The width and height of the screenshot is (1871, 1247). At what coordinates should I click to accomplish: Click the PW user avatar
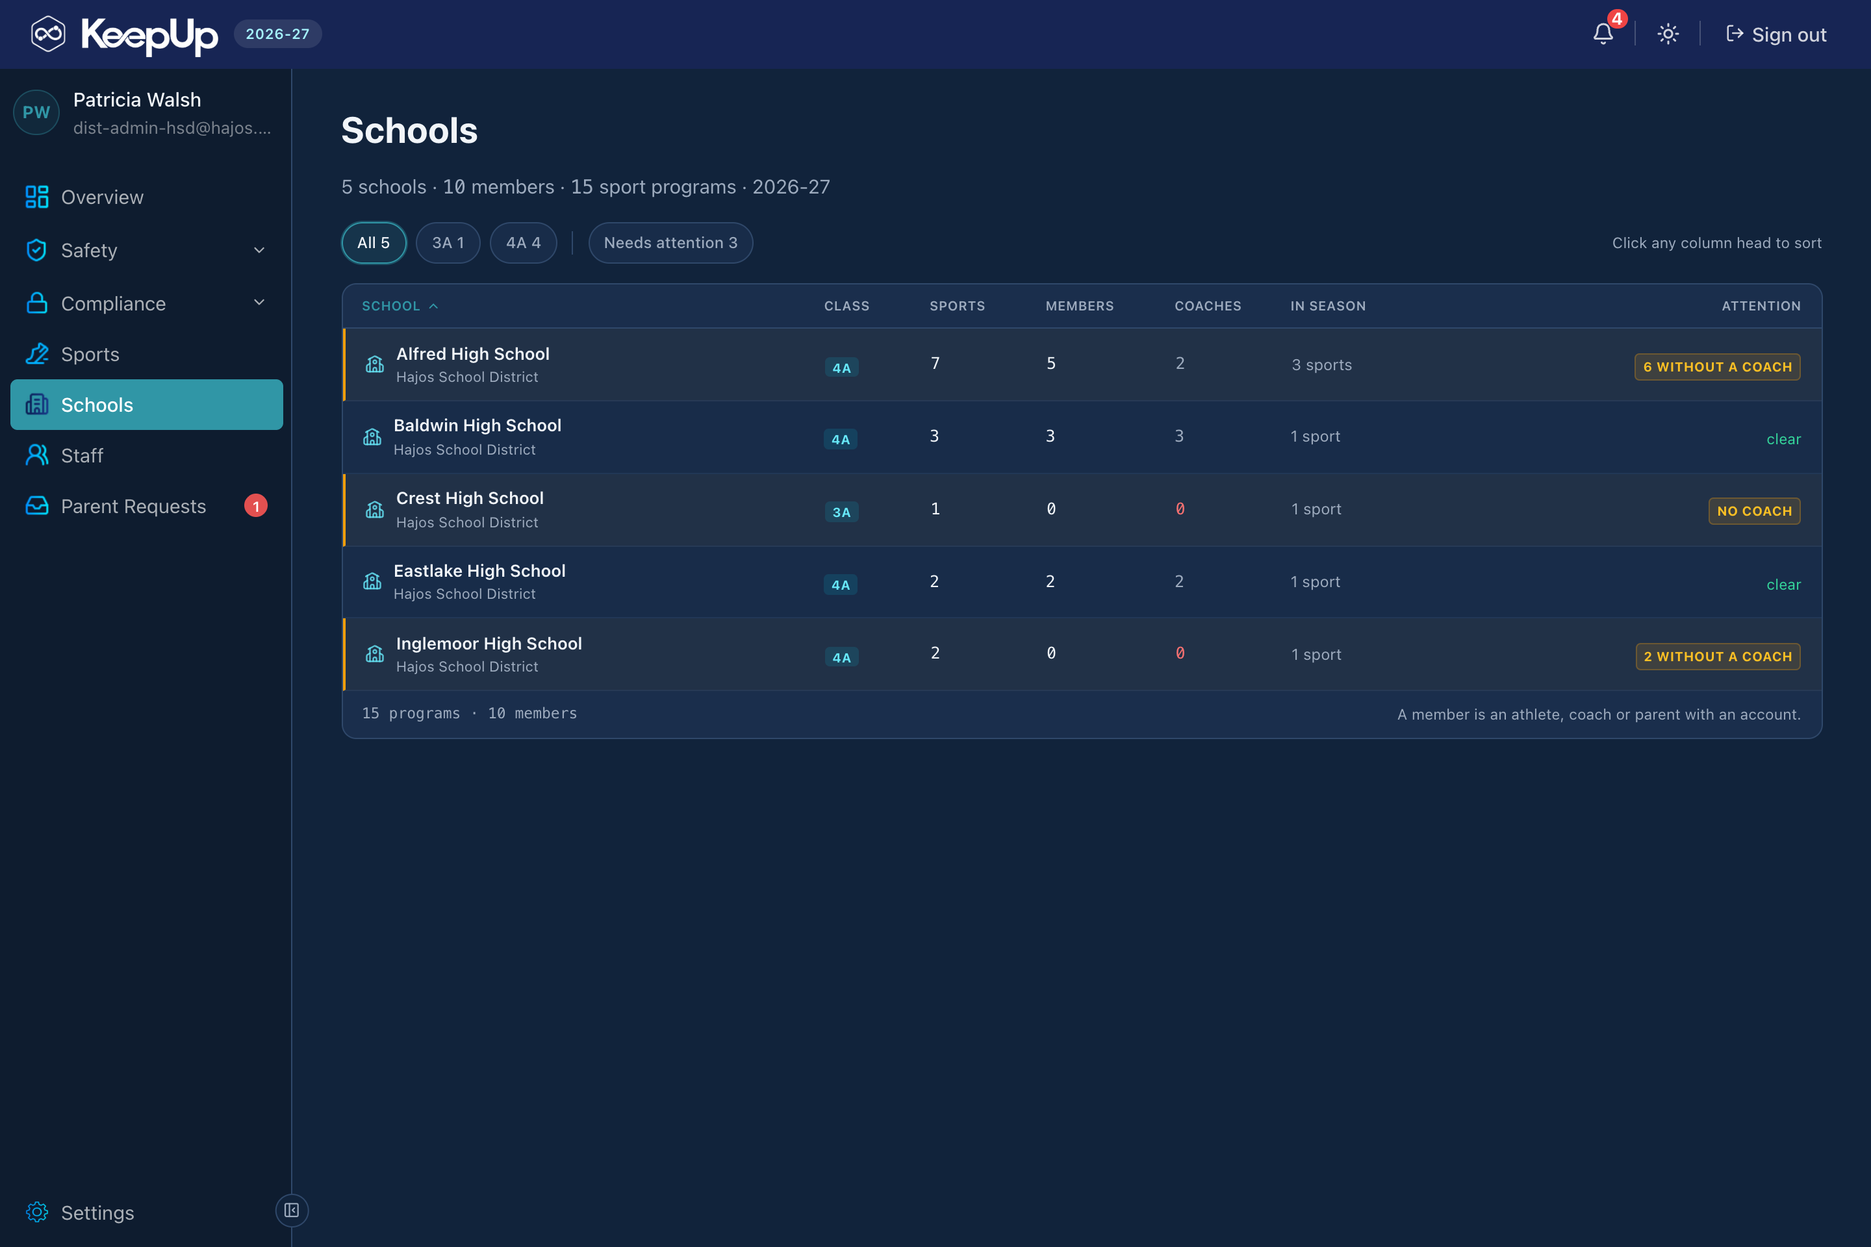coord(36,112)
